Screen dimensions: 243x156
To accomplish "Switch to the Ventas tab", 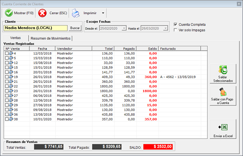I will (x=16, y=38).
